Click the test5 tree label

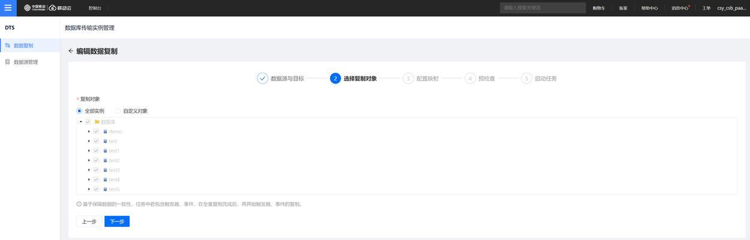pos(114,189)
